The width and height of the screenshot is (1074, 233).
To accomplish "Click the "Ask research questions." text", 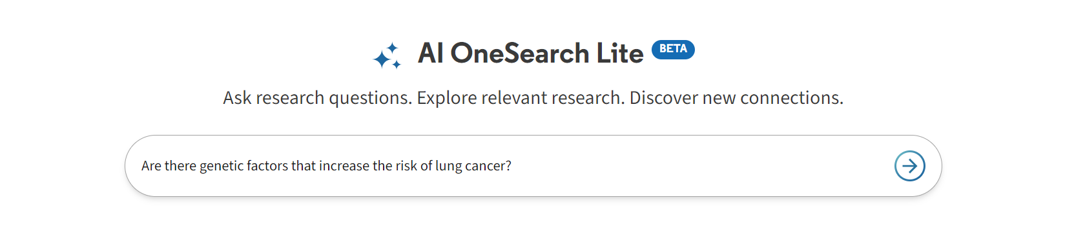I will tap(317, 98).
